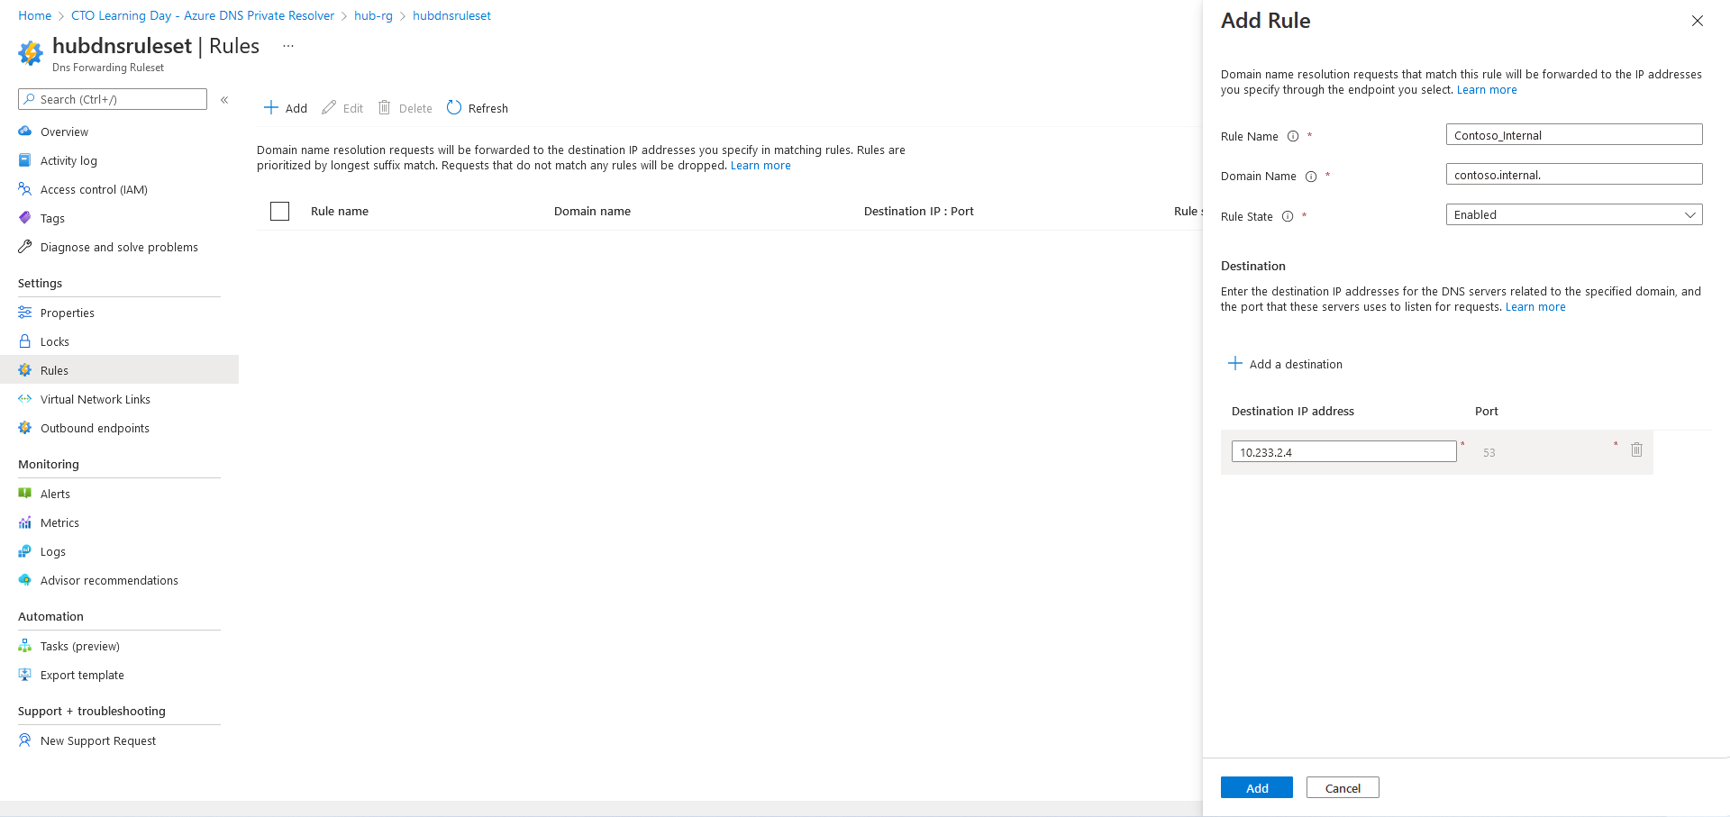Open Learn more link under rules description

pos(760,166)
